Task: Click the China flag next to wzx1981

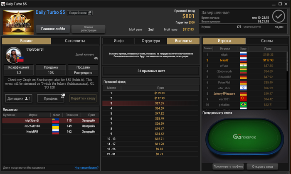Action: click(243, 99)
